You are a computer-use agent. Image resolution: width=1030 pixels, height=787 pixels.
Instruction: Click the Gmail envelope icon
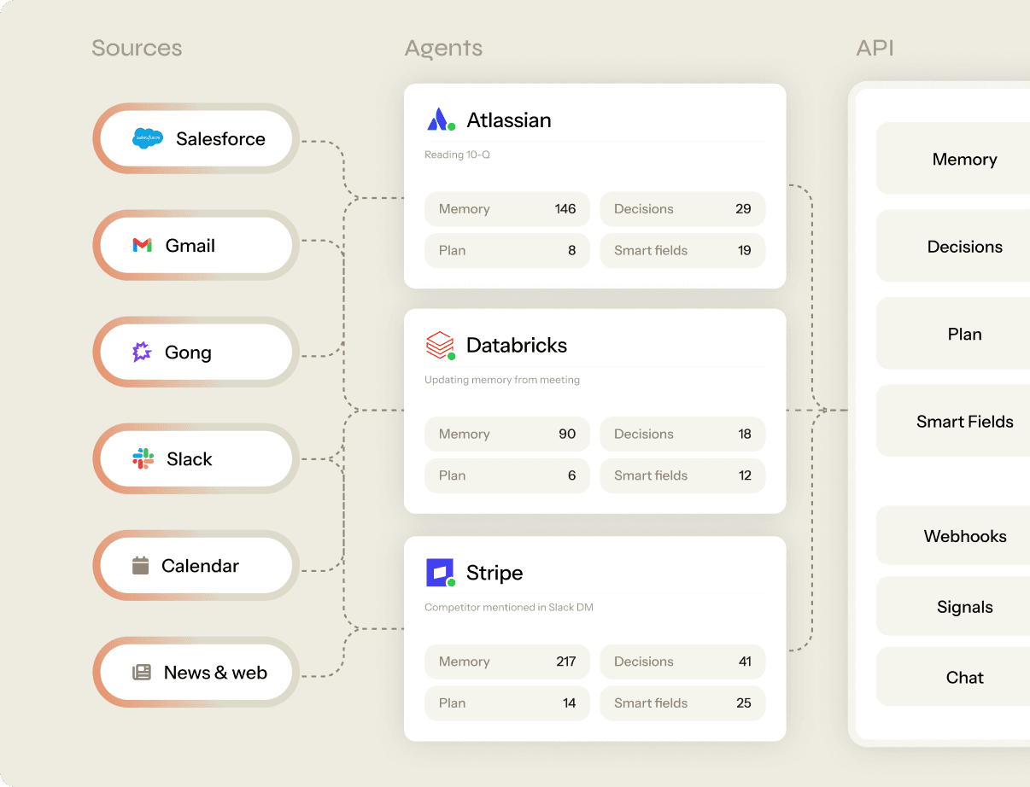[x=143, y=246]
